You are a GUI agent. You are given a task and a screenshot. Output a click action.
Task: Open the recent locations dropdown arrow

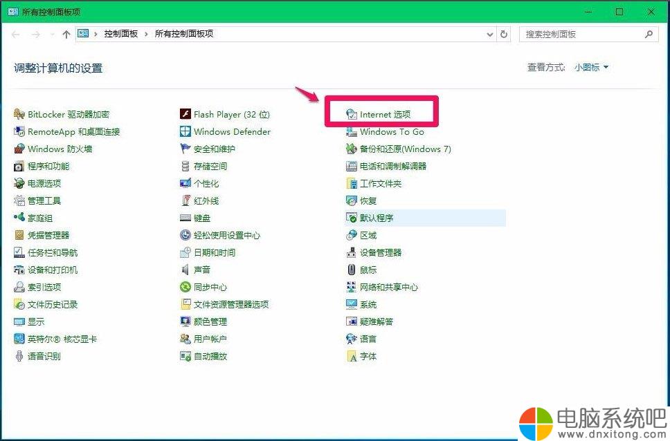(52, 34)
